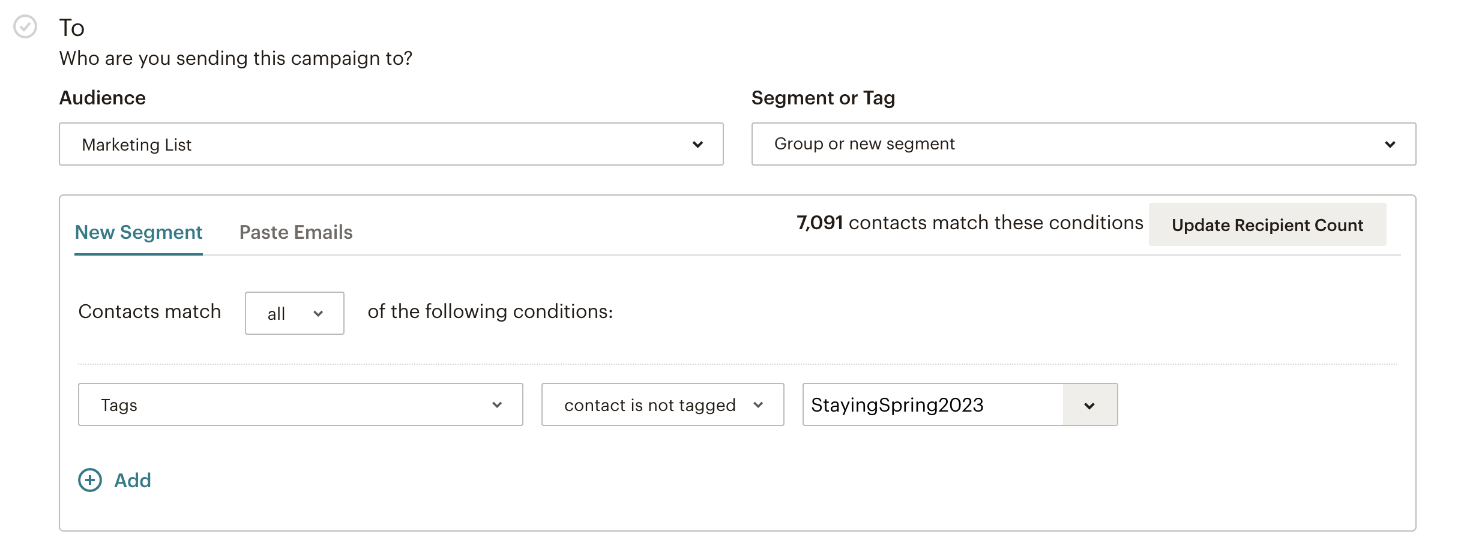Image resolution: width=1461 pixels, height=540 pixels.
Task: Click the checkmark circle beside To
Action: (x=25, y=26)
